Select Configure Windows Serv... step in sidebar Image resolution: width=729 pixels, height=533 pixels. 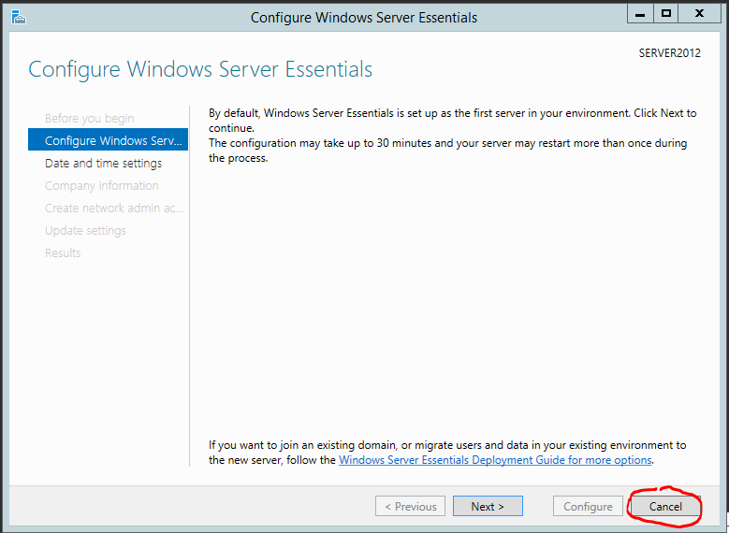click(108, 139)
